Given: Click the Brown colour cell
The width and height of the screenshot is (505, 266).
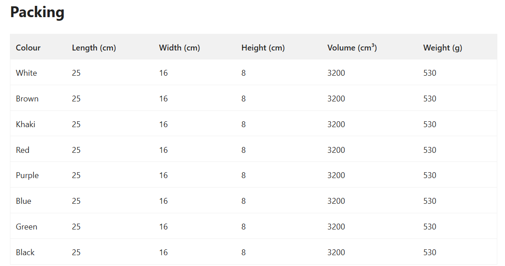Looking at the screenshot, I should pyautogui.click(x=27, y=99).
